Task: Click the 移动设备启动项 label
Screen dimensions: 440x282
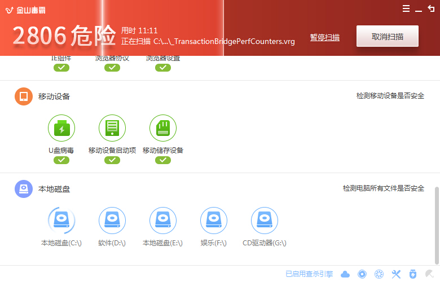Action: pyautogui.click(x=112, y=151)
